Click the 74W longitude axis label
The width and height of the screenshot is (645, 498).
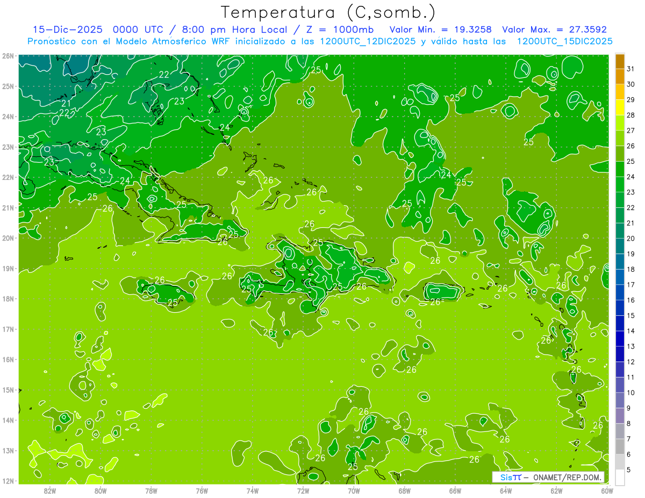[253, 490]
